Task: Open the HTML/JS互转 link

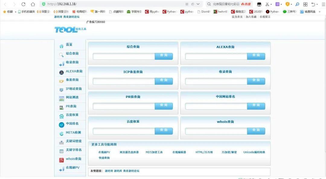Action: [x=204, y=152]
